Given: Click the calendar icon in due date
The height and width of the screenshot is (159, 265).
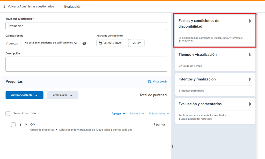Looking at the screenshot, I should (x=100, y=43).
